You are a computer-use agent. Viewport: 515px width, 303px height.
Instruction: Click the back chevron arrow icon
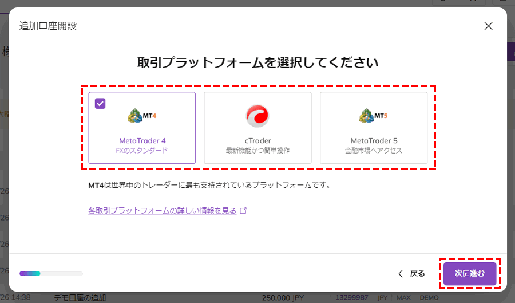[401, 274]
